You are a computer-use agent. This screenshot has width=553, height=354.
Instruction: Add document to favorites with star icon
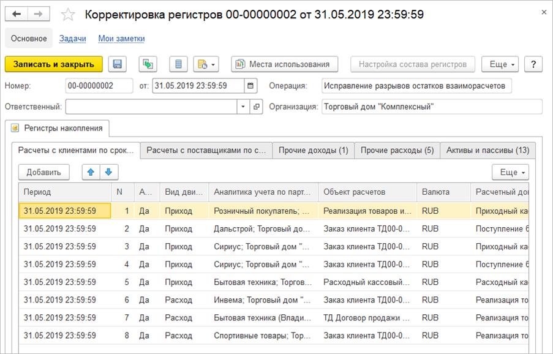click(x=69, y=14)
